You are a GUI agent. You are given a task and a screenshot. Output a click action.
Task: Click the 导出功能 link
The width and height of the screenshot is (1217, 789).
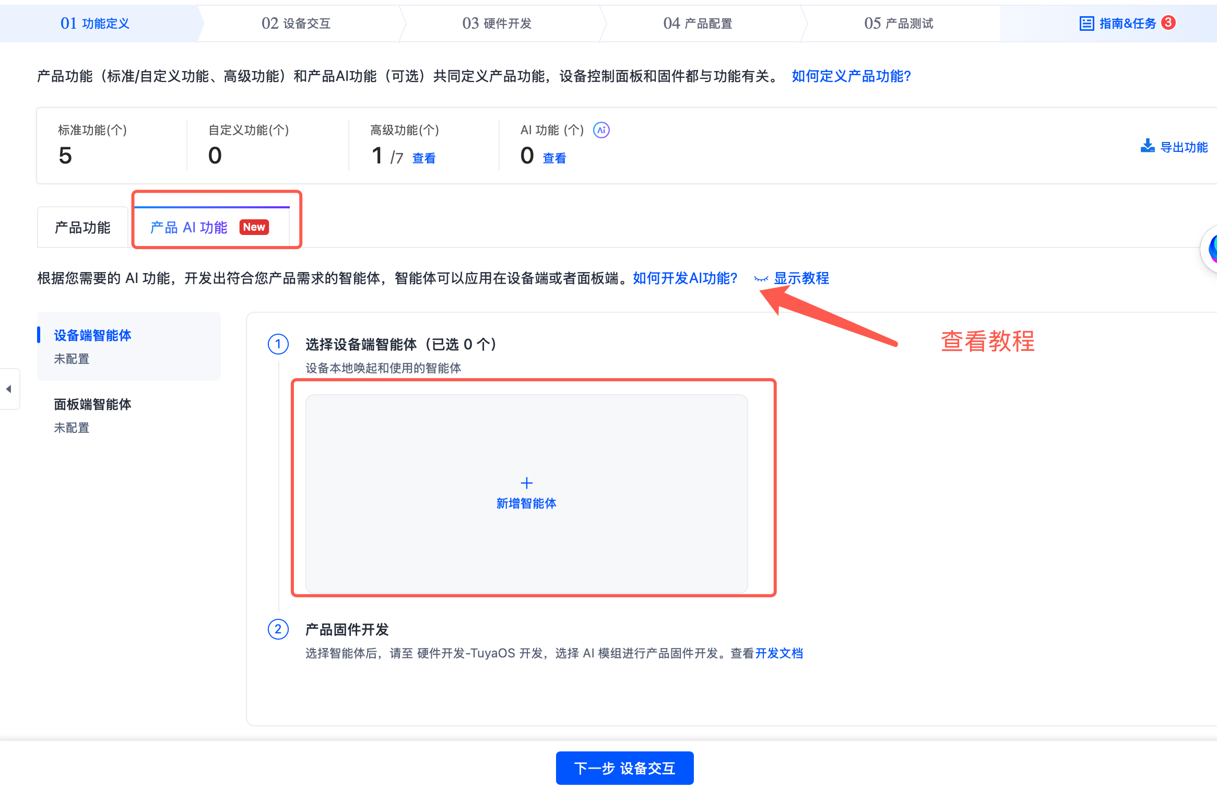tap(1184, 147)
